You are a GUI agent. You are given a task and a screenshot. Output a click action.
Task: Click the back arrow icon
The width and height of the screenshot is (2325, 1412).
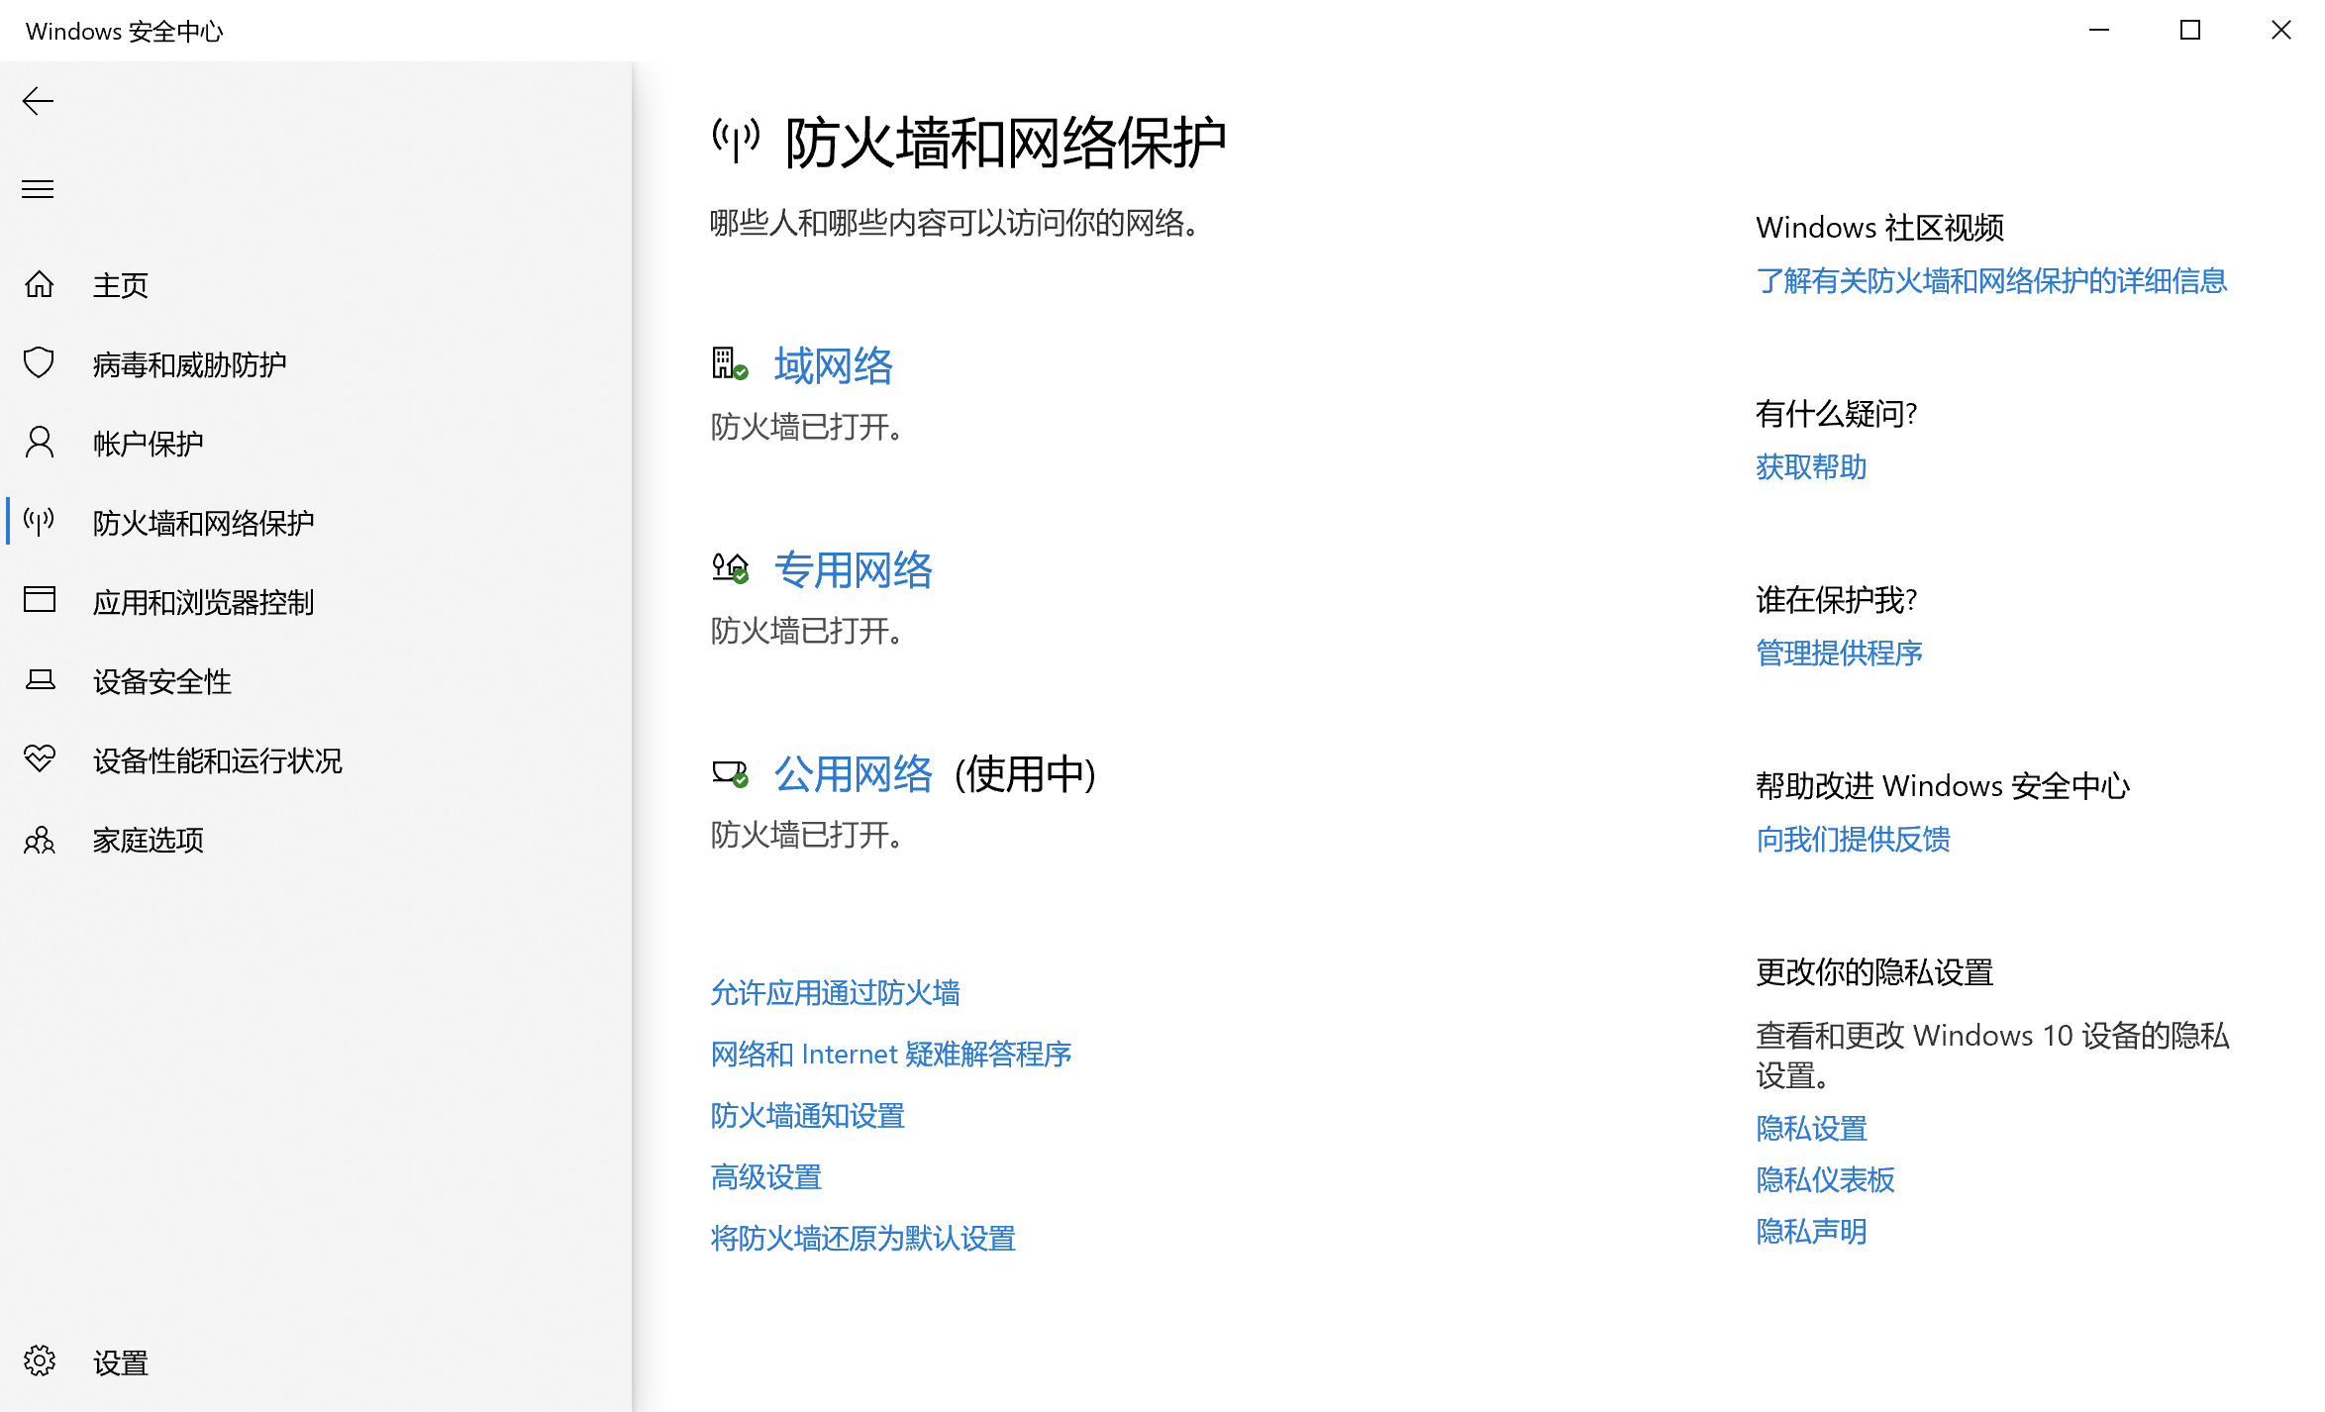click(38, 101)
